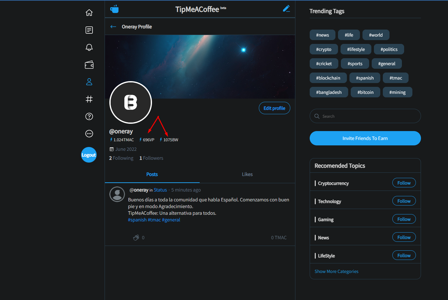Open notifications bell icon
Viewport: 448px width, 300px height.
pyautogui.click(x=89, y=47)
